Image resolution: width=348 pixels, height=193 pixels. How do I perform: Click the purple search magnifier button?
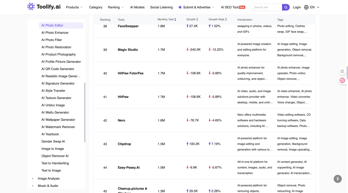[285, 7]
